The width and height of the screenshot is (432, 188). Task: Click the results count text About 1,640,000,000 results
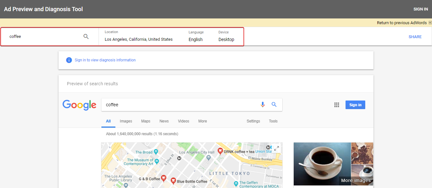[142, 134]
